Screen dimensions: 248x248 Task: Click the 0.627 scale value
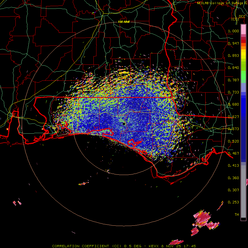(x=233, y=117)
